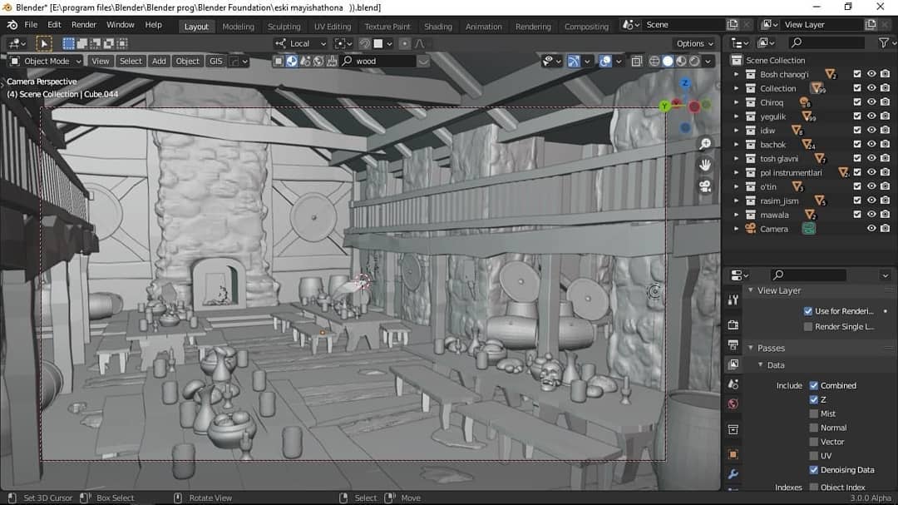Open the Output properties tab
Image resolution: width=898 pixels, height=505 pixels.
coord(733,344)
